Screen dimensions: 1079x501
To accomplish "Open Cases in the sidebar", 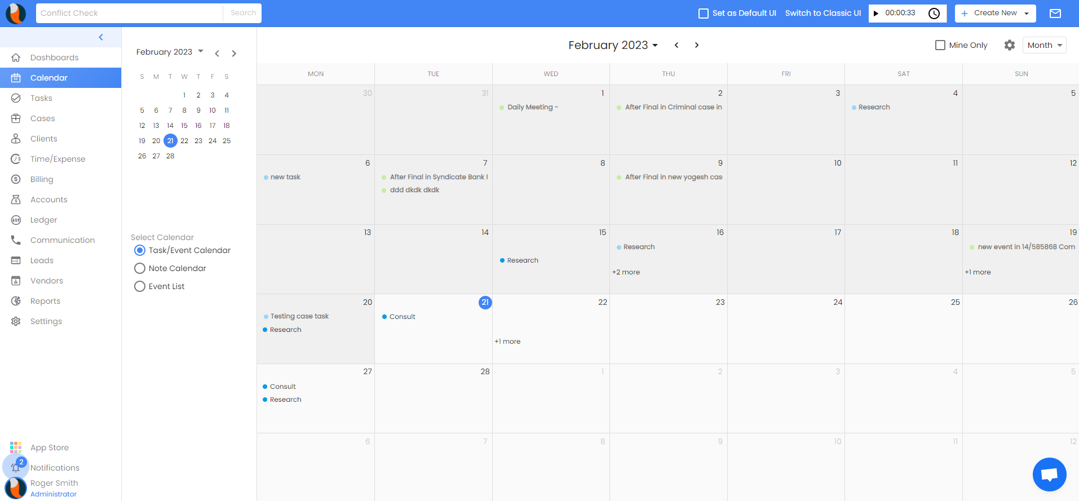I will coord(43,118).
